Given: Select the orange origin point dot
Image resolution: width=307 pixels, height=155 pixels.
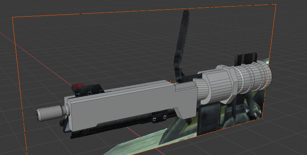Looking at the screenshot, I should (x=171, y=81).
